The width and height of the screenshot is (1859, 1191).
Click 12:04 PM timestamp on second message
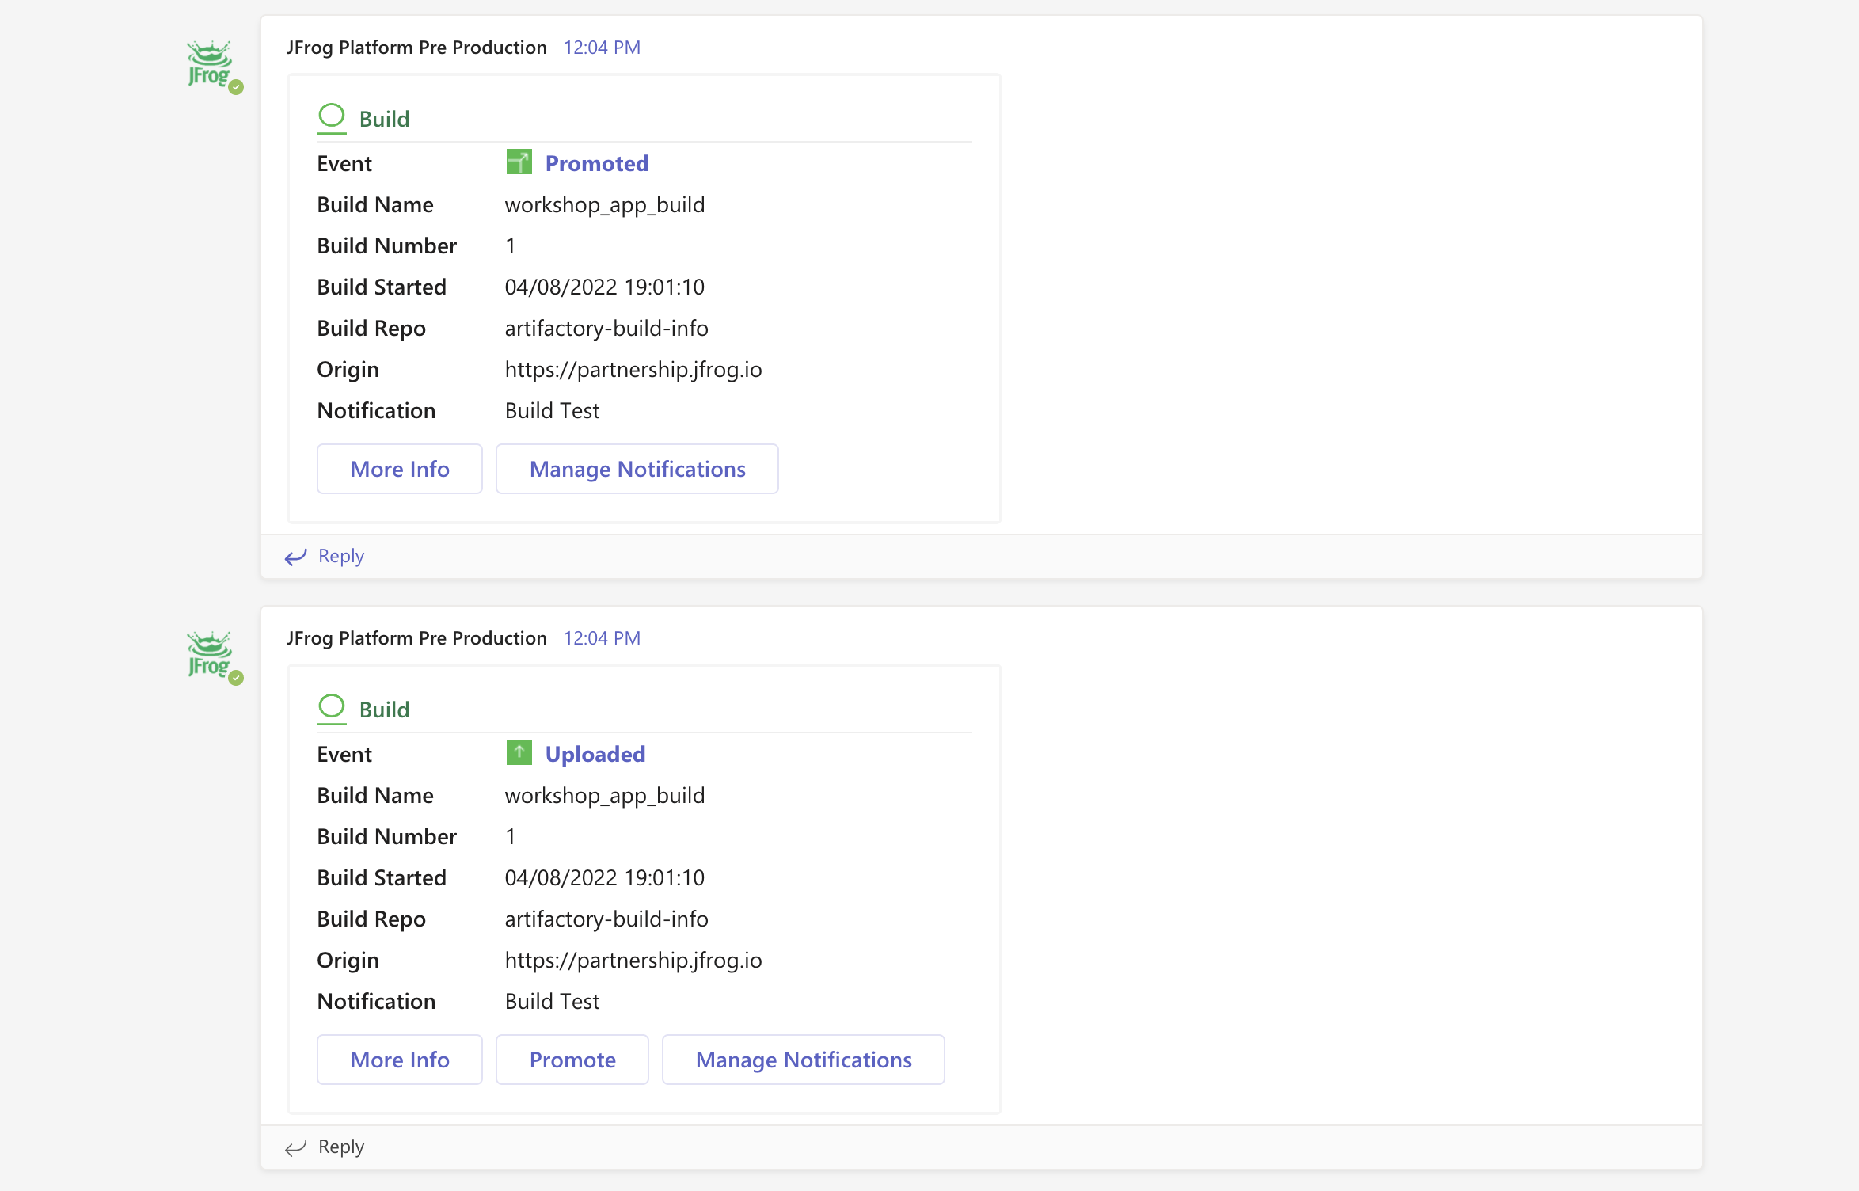(602, 638)
